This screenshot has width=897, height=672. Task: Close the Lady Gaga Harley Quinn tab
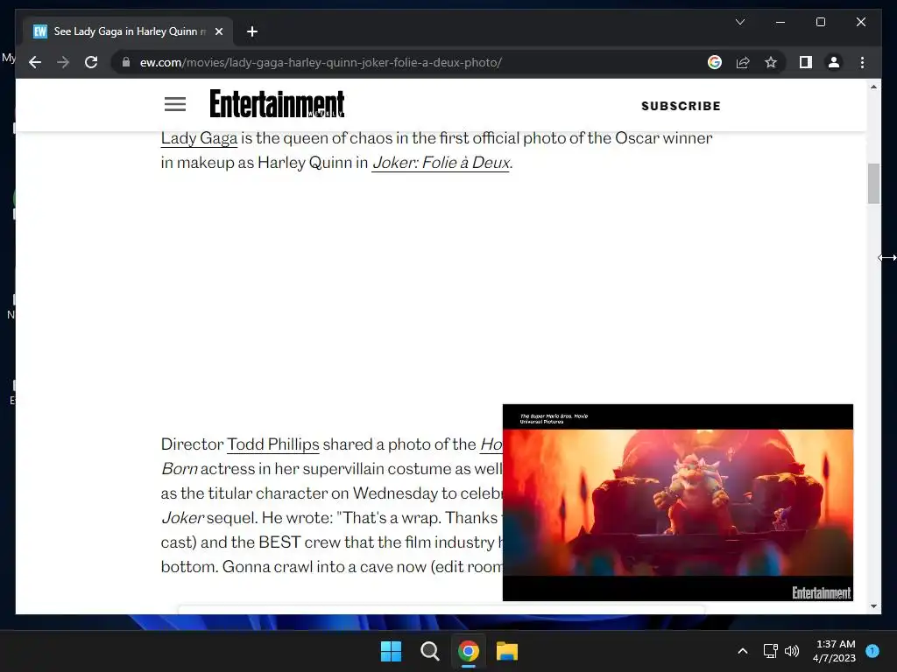(218, 31)
